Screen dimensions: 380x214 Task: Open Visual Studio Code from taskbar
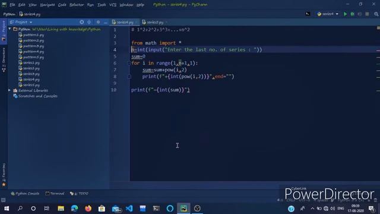pyautogui.click(x=129, y=209)
